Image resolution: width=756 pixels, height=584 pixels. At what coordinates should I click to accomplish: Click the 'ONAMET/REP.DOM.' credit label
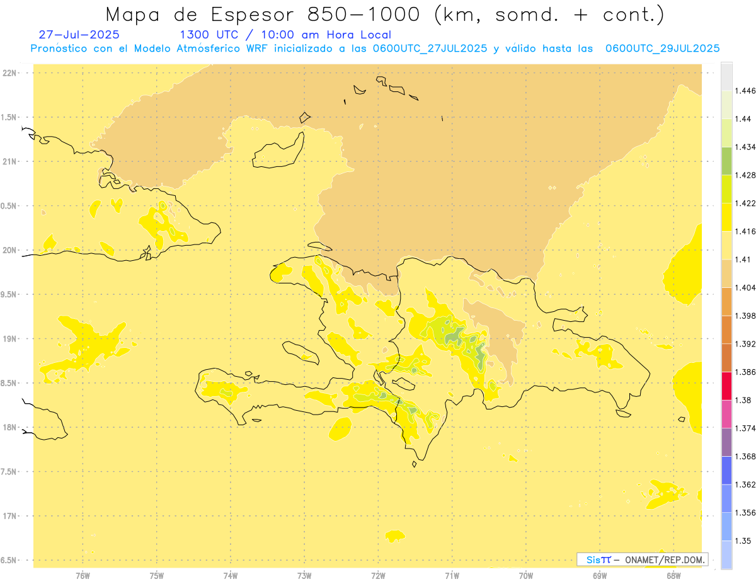(666, 559)
